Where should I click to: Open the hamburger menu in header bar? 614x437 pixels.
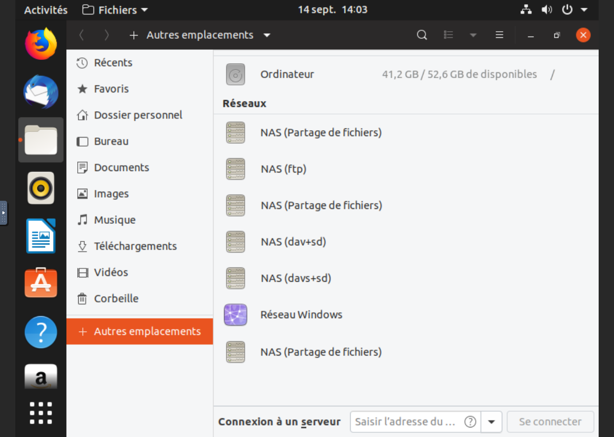pyautogui.click(x=499, y=35)
